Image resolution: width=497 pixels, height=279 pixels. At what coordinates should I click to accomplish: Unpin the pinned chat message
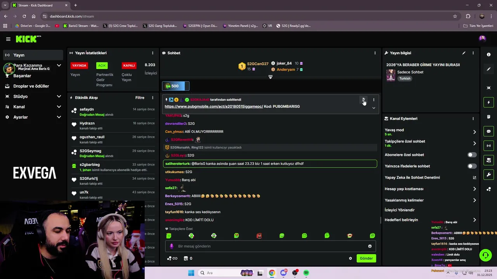(x=363, y=100)
